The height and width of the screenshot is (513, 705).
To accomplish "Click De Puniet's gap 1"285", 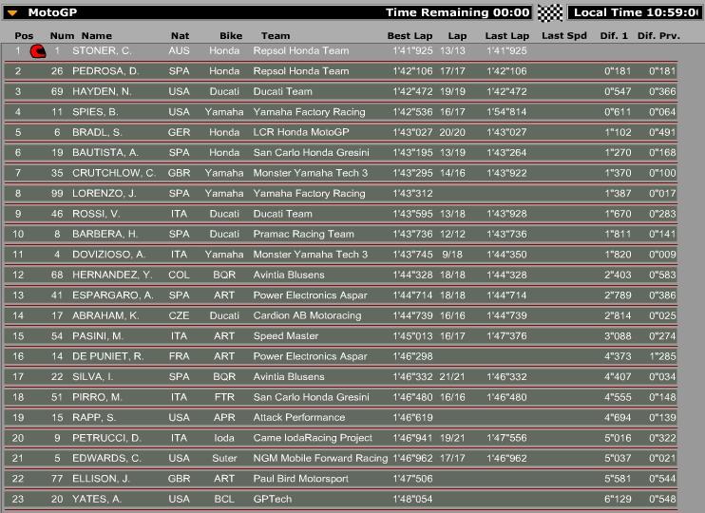I will pos(662,356).
